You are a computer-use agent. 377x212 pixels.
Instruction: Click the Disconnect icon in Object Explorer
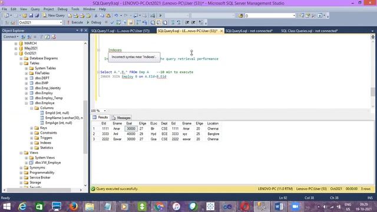[29, 37]
